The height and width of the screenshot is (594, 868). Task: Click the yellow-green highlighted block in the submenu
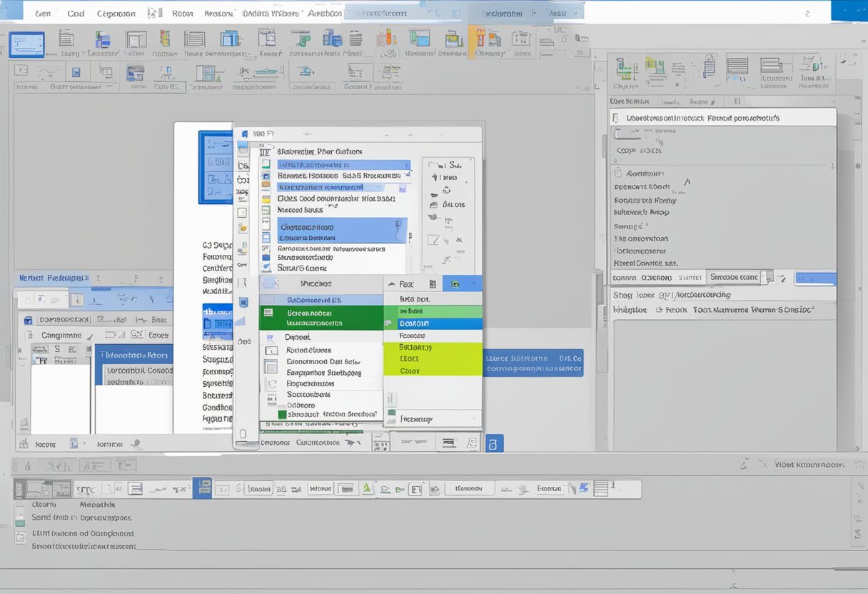coord(433,359)
